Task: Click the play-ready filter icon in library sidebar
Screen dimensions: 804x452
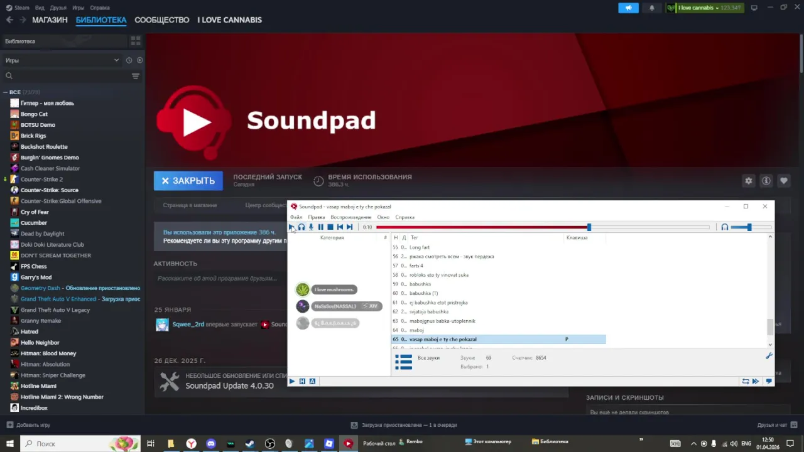Action: 139,60
